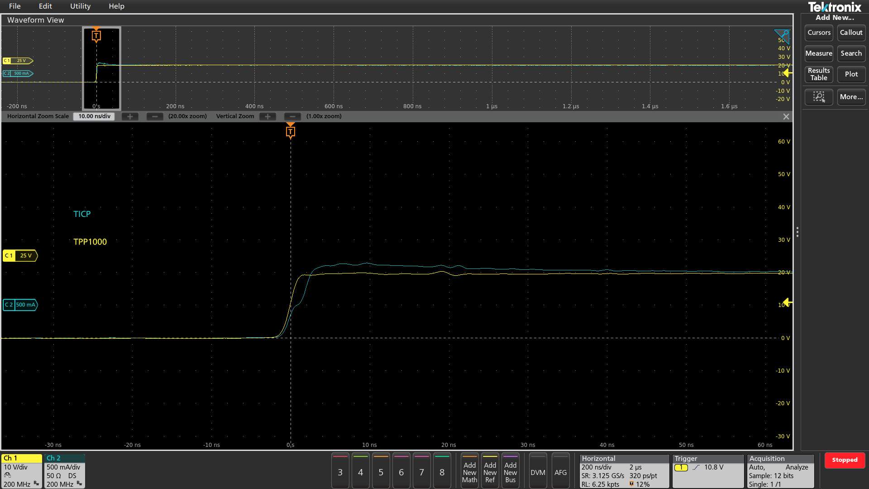Open the Utility menu

coord(80,6)
